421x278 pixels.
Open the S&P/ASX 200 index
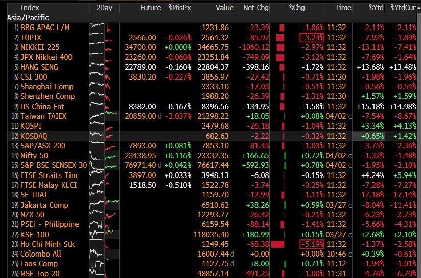[x=43, y=146]
